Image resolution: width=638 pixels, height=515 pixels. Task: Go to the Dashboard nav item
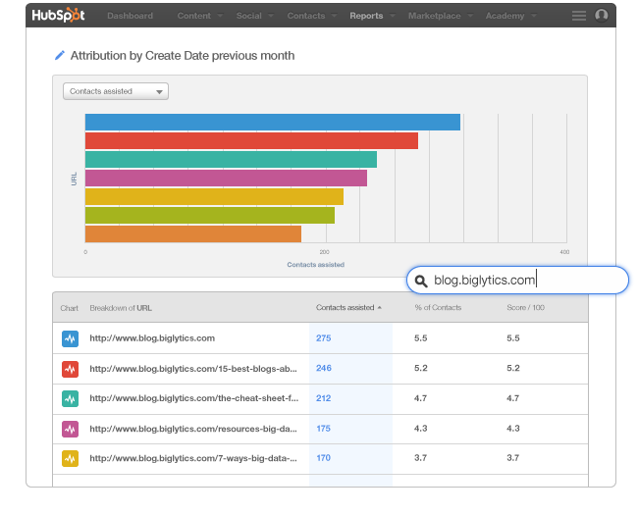click(130, 16)
